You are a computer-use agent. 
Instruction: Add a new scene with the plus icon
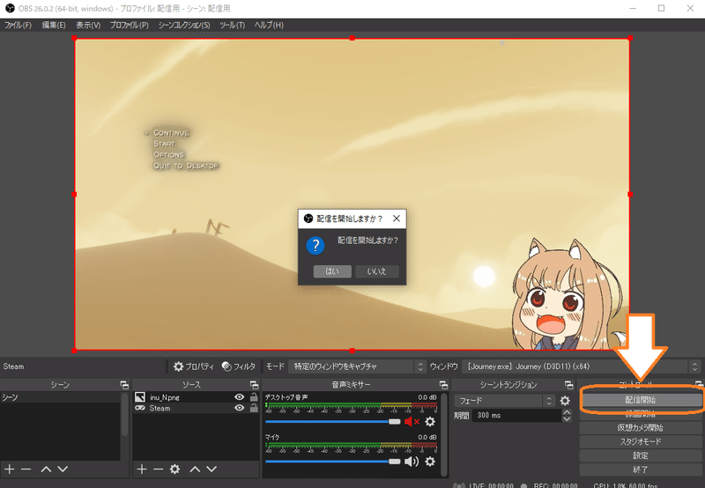coord(10,470)
